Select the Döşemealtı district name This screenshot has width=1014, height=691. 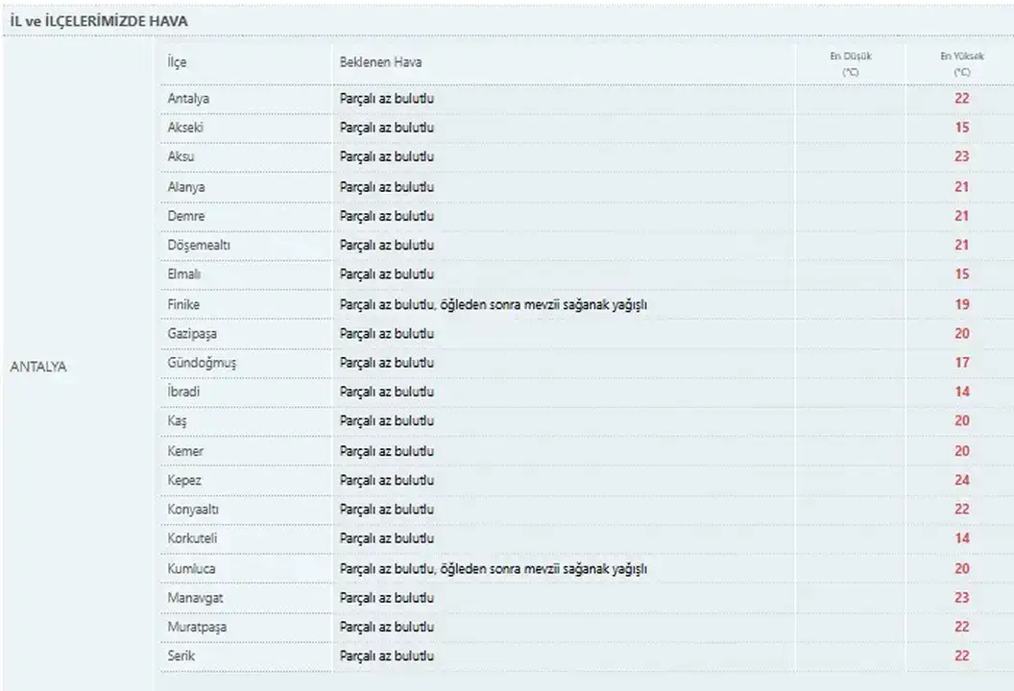199,246
